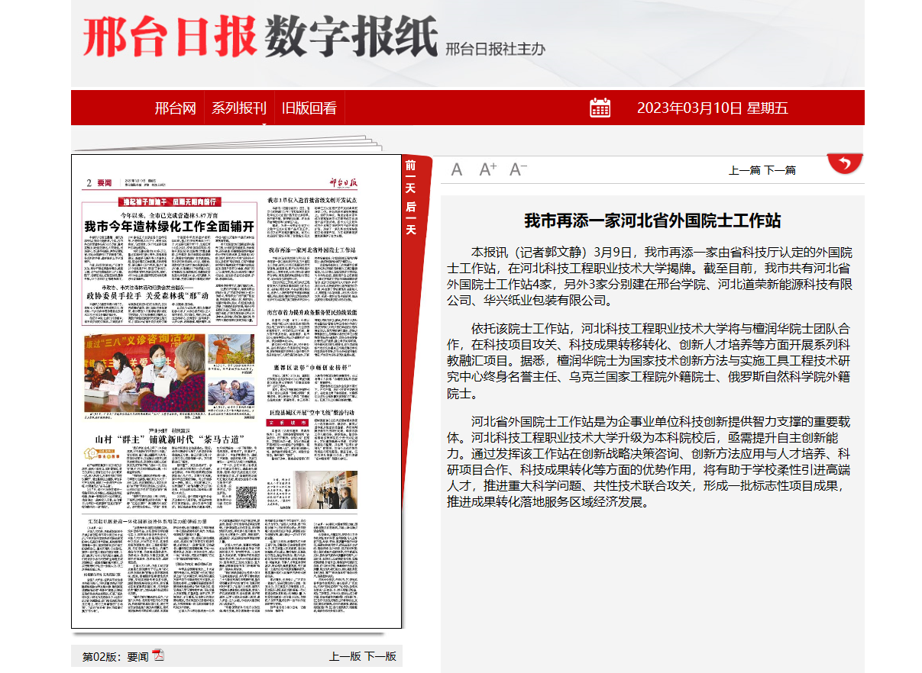Increase font size with A+ icon
The height and width of the screenshot is (673, 922).
tap(487, 169)
